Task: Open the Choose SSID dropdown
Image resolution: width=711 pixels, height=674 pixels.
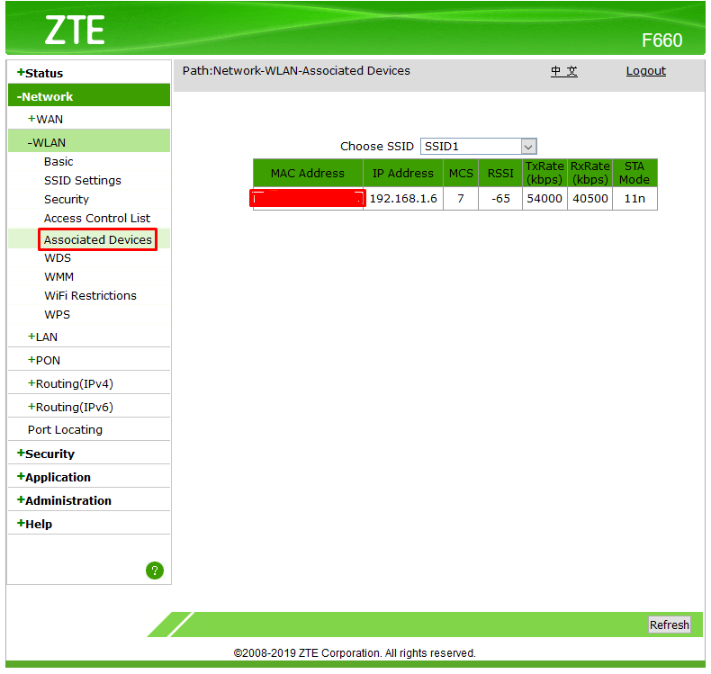Action: click(479, 147)
